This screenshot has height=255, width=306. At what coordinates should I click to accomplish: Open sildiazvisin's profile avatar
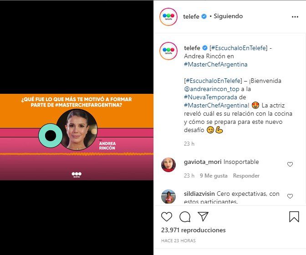coord(168,196)
